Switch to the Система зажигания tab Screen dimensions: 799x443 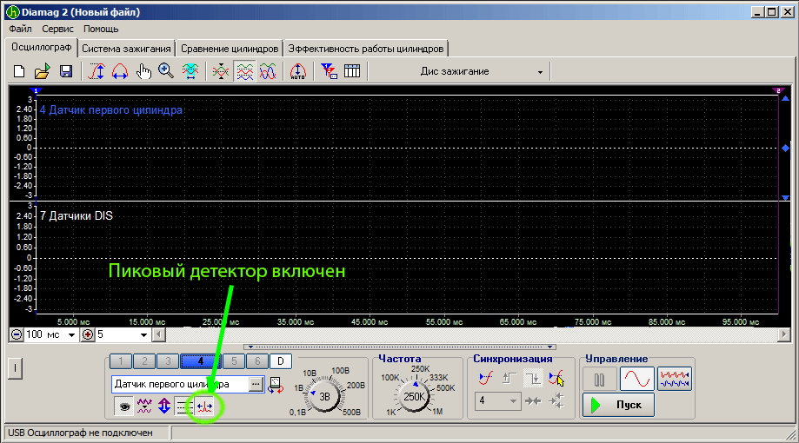point(126,49)
